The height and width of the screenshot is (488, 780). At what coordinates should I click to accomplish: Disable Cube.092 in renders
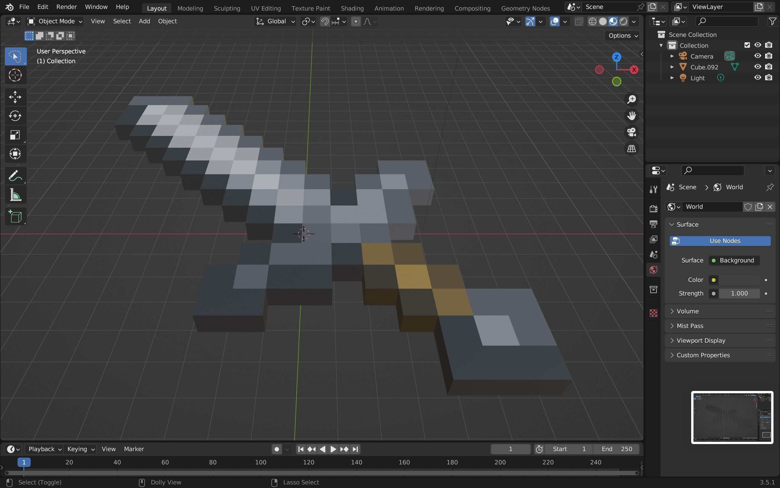pyautogui.click(x=769, y=67)
